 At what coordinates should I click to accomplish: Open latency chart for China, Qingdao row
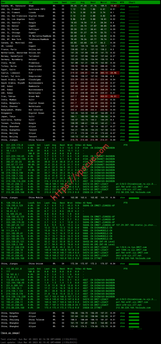tap(134, 316)
